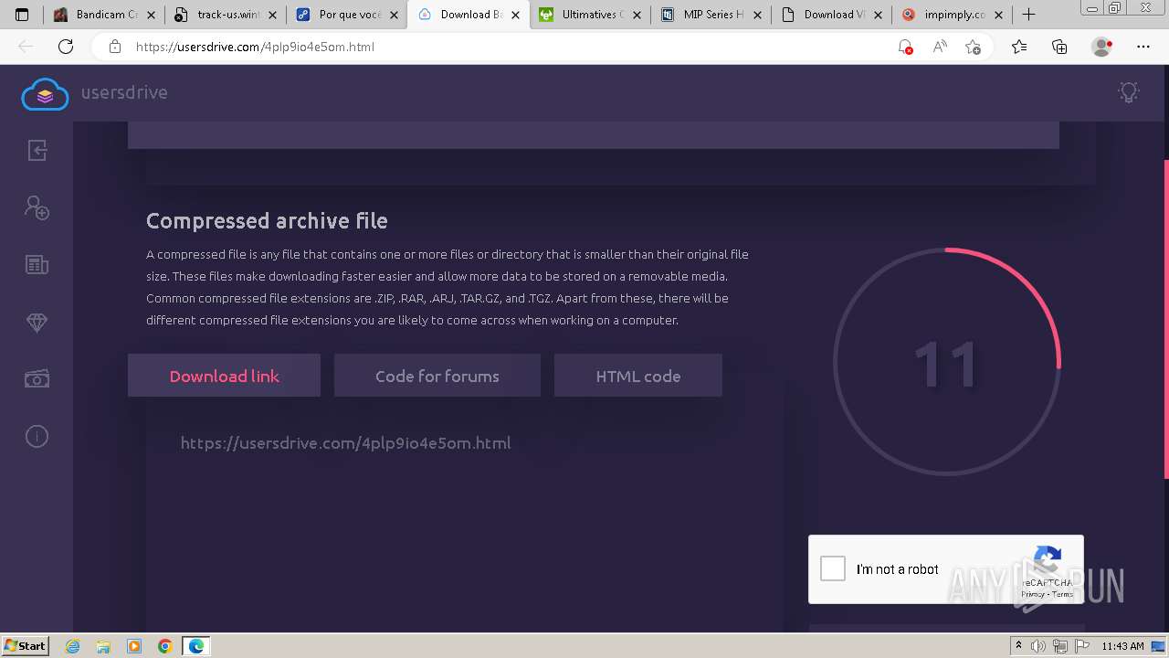Image resolution: width=1169 pixels, height=658 pixels.
Task: Switch to the track-us.win tab
Action: click(x=226, y=15)
